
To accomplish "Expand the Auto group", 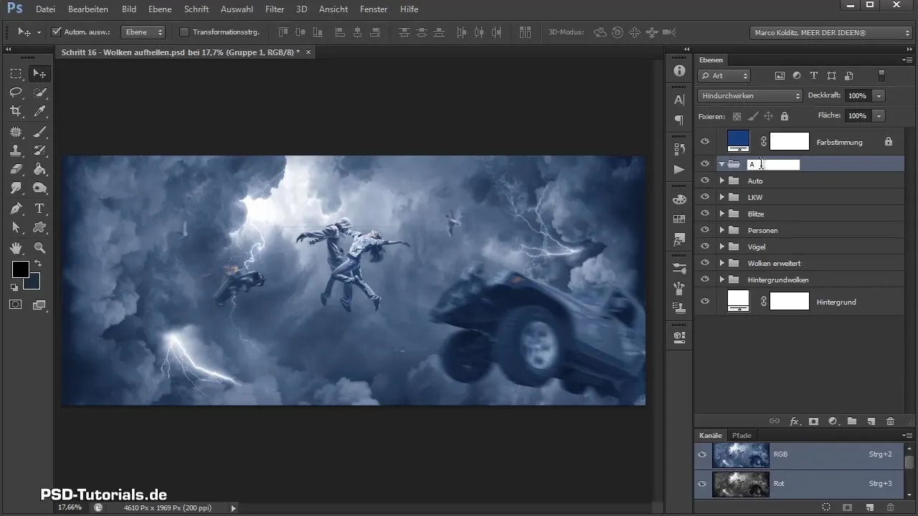I will (722, 181).
